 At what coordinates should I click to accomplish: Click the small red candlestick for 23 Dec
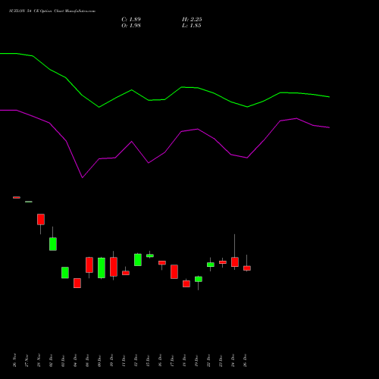pos(223,262)
